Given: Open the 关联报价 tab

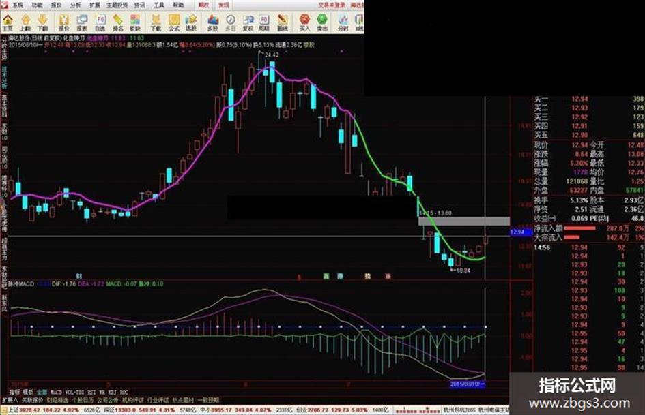Looking at the screenshot, I should click(33, 400).
